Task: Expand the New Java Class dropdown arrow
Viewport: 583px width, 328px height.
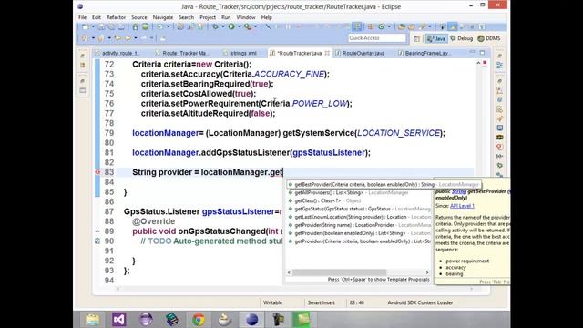Action: tap(389, 26)
